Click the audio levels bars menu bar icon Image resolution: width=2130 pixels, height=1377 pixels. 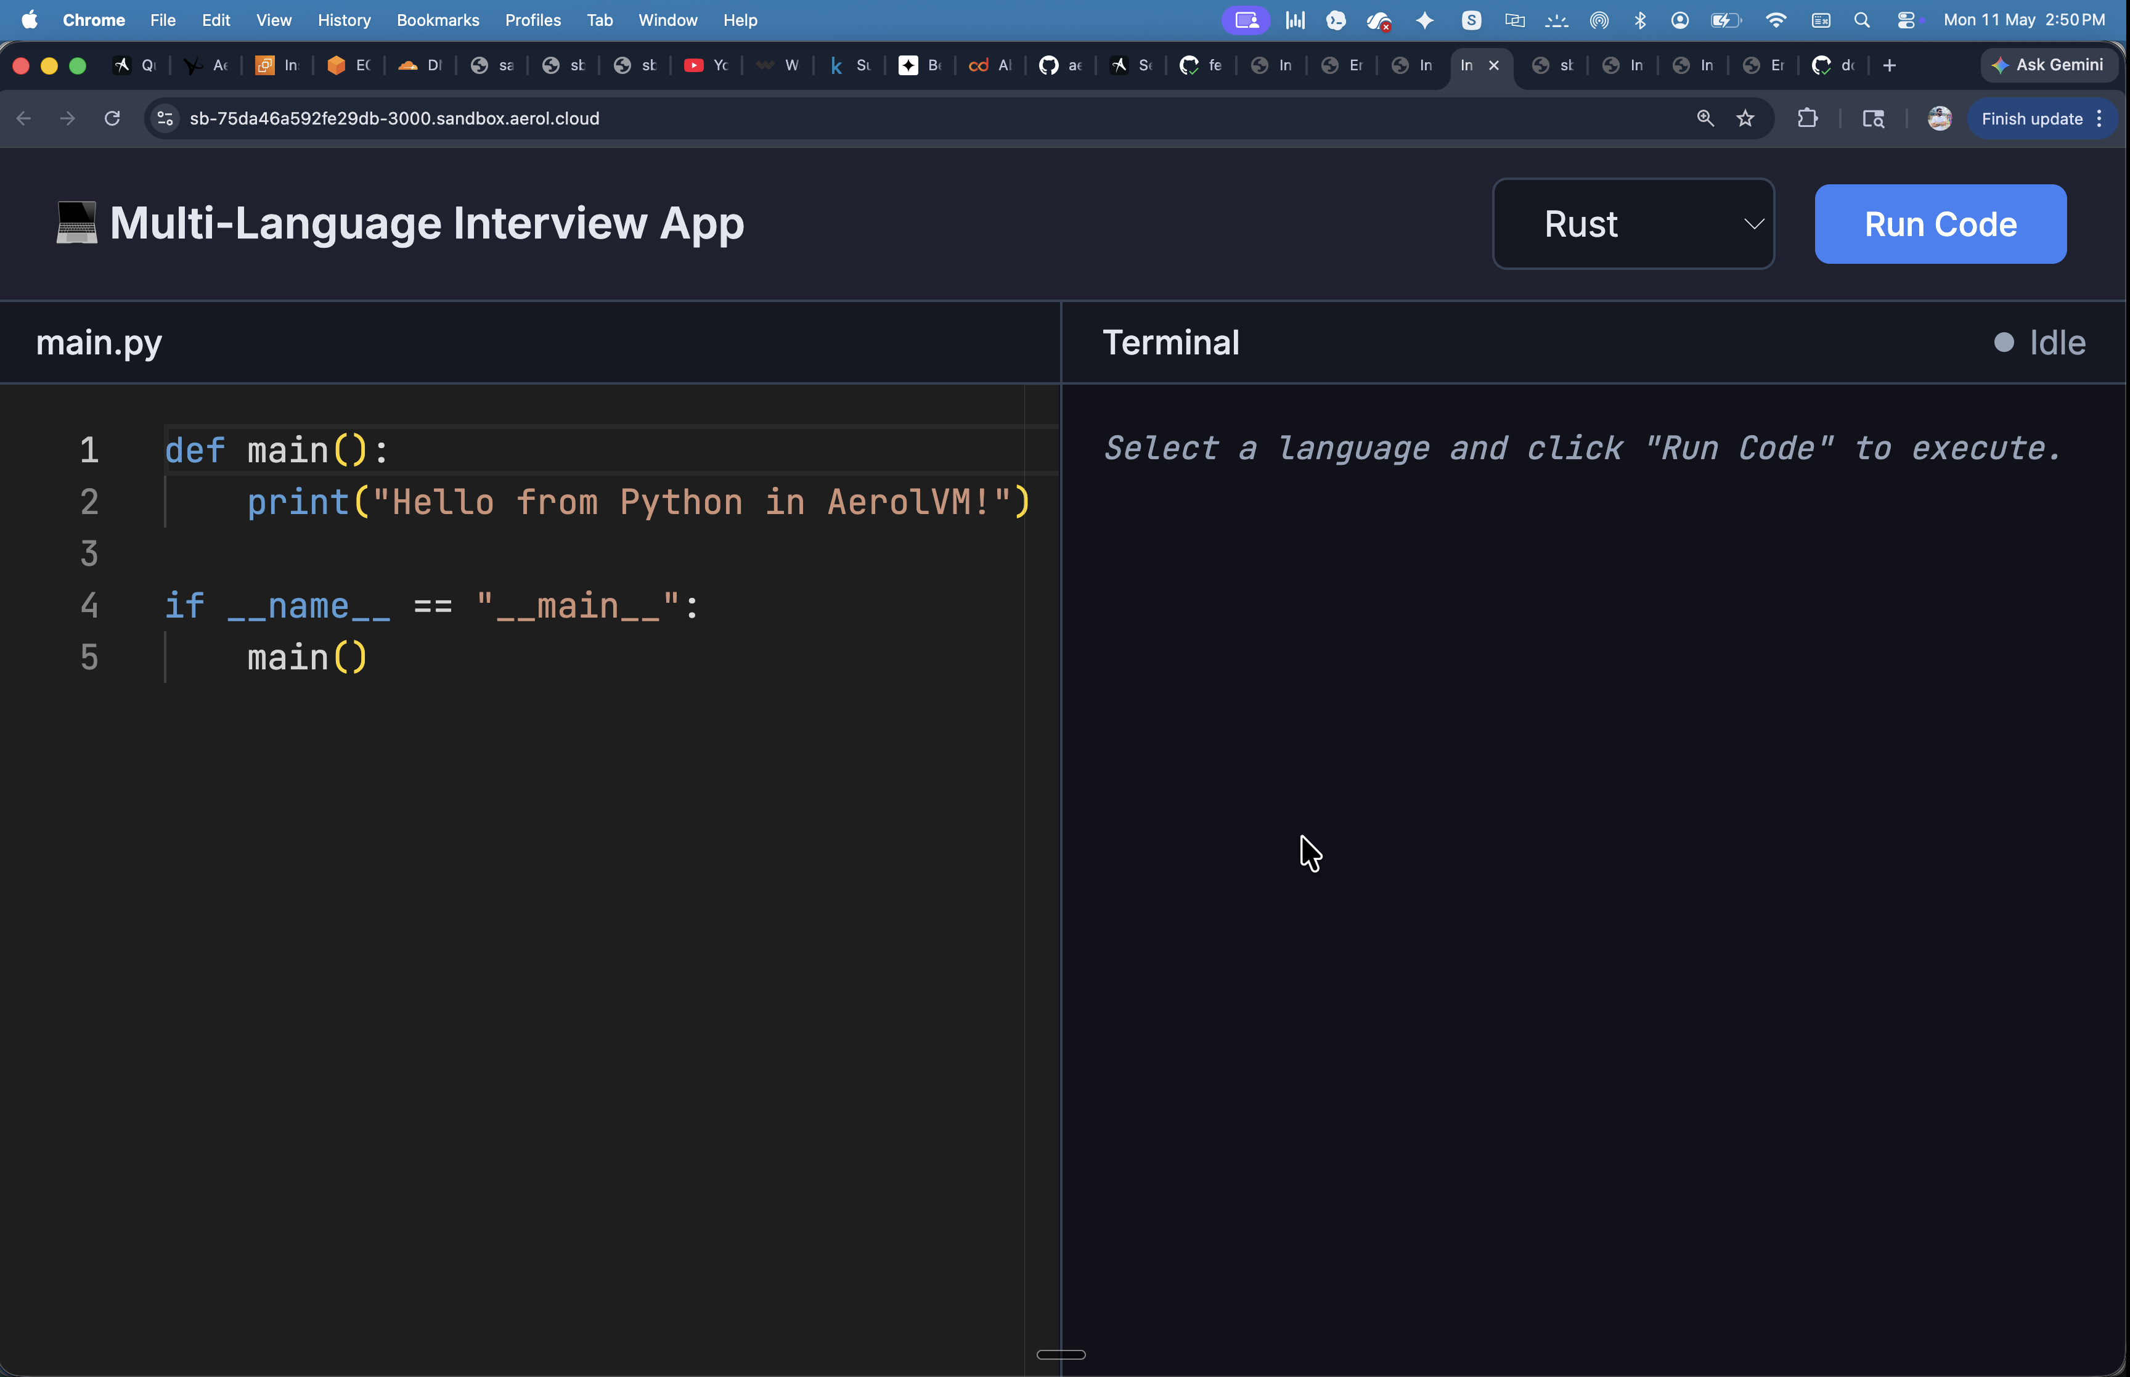1295,20
